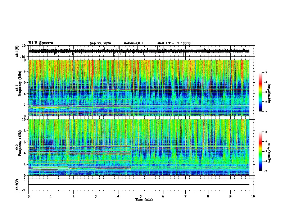Click time axis tick label "8"
This screenshot has height=220, width=285.
208,196
